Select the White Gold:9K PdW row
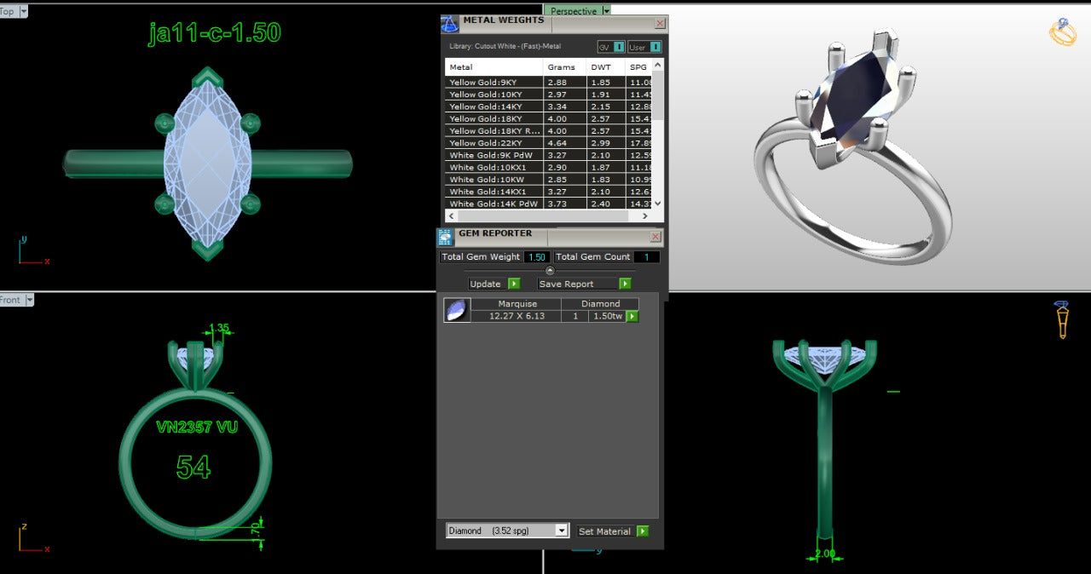This screenshot has height=574, width=1091. tap(549, 155)
